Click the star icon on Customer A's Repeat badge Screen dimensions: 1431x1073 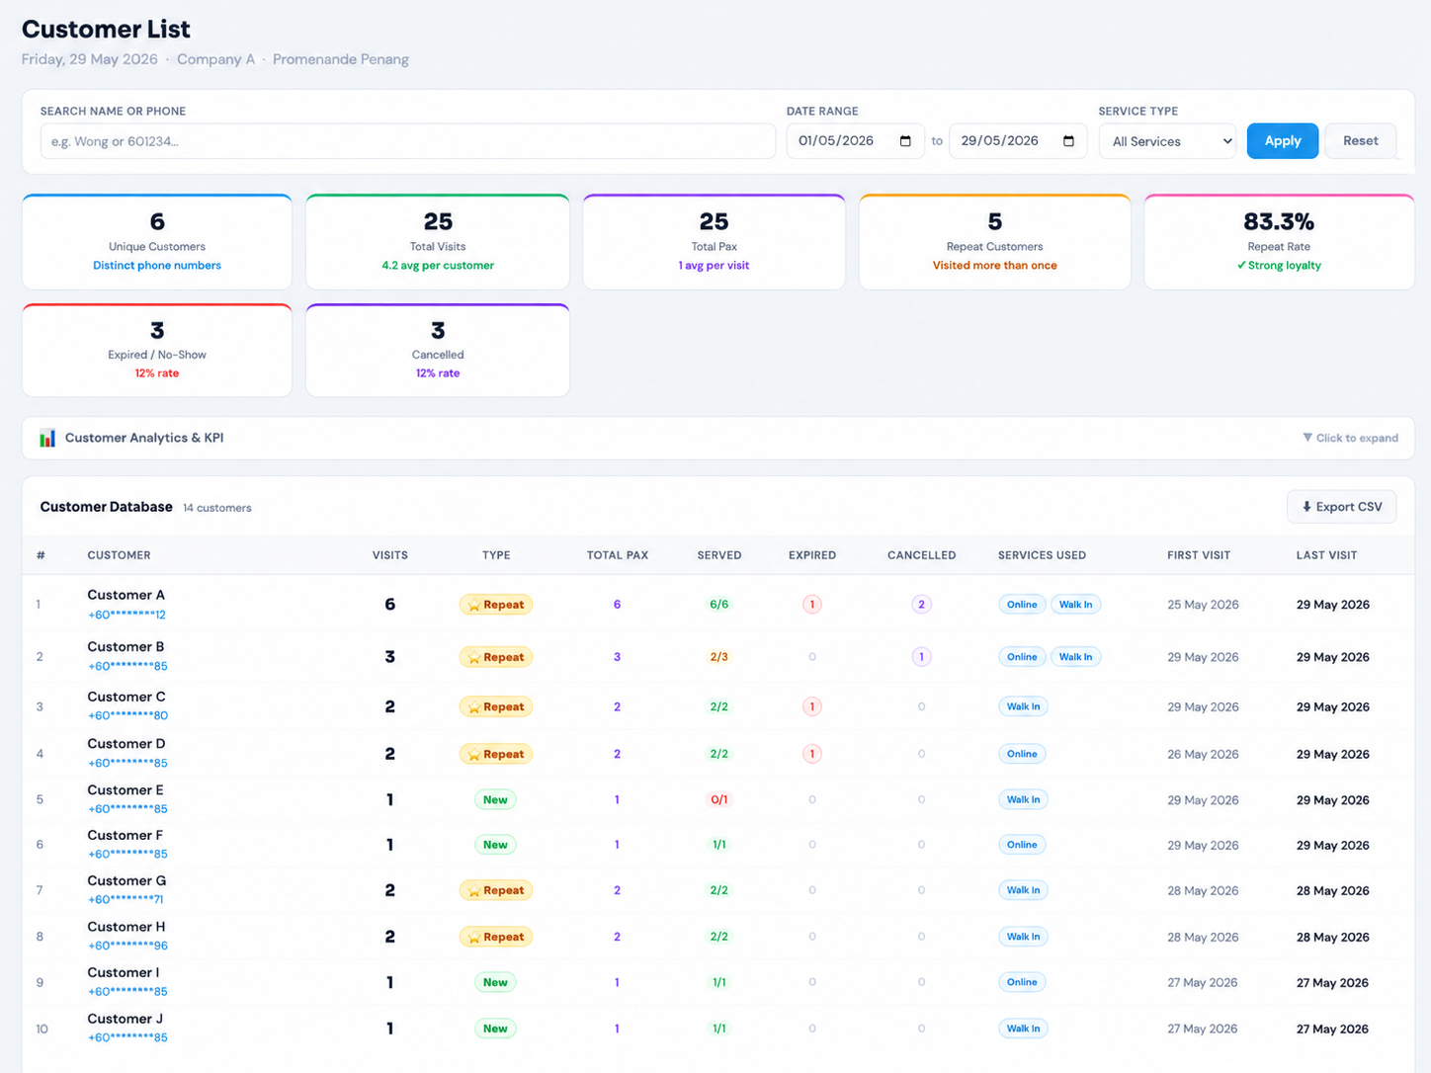tap(474, 605)
